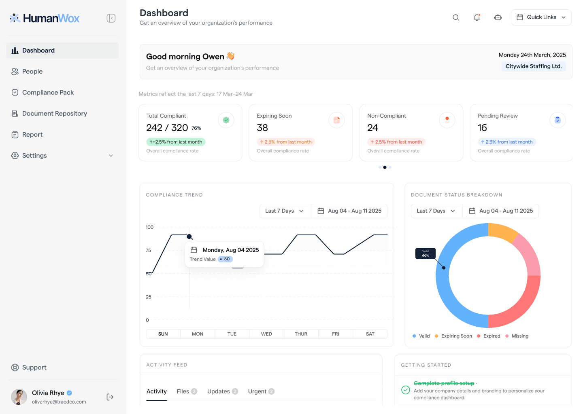This screenshot has width=583, height=414.
Task: Click the completed profile setup check circle
Action: [x=406, y=390]
